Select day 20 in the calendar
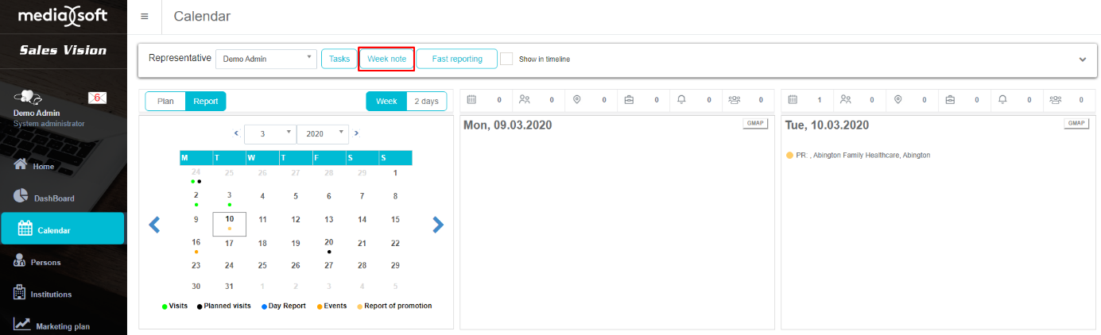 (x=328, y=243)
